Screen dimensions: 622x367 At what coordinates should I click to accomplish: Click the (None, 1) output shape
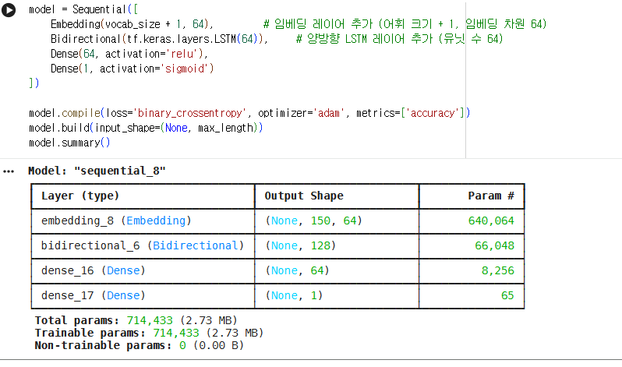pyautogui.click(x=294, y=295)
